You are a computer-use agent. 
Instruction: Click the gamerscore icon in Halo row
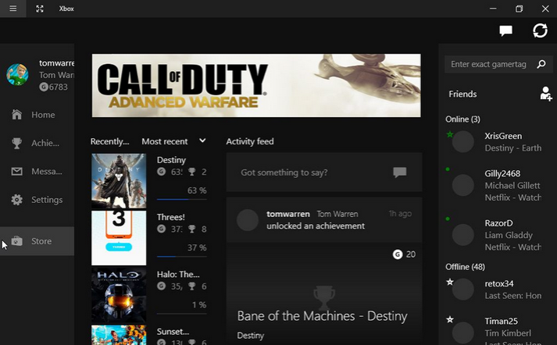point(161,286)
